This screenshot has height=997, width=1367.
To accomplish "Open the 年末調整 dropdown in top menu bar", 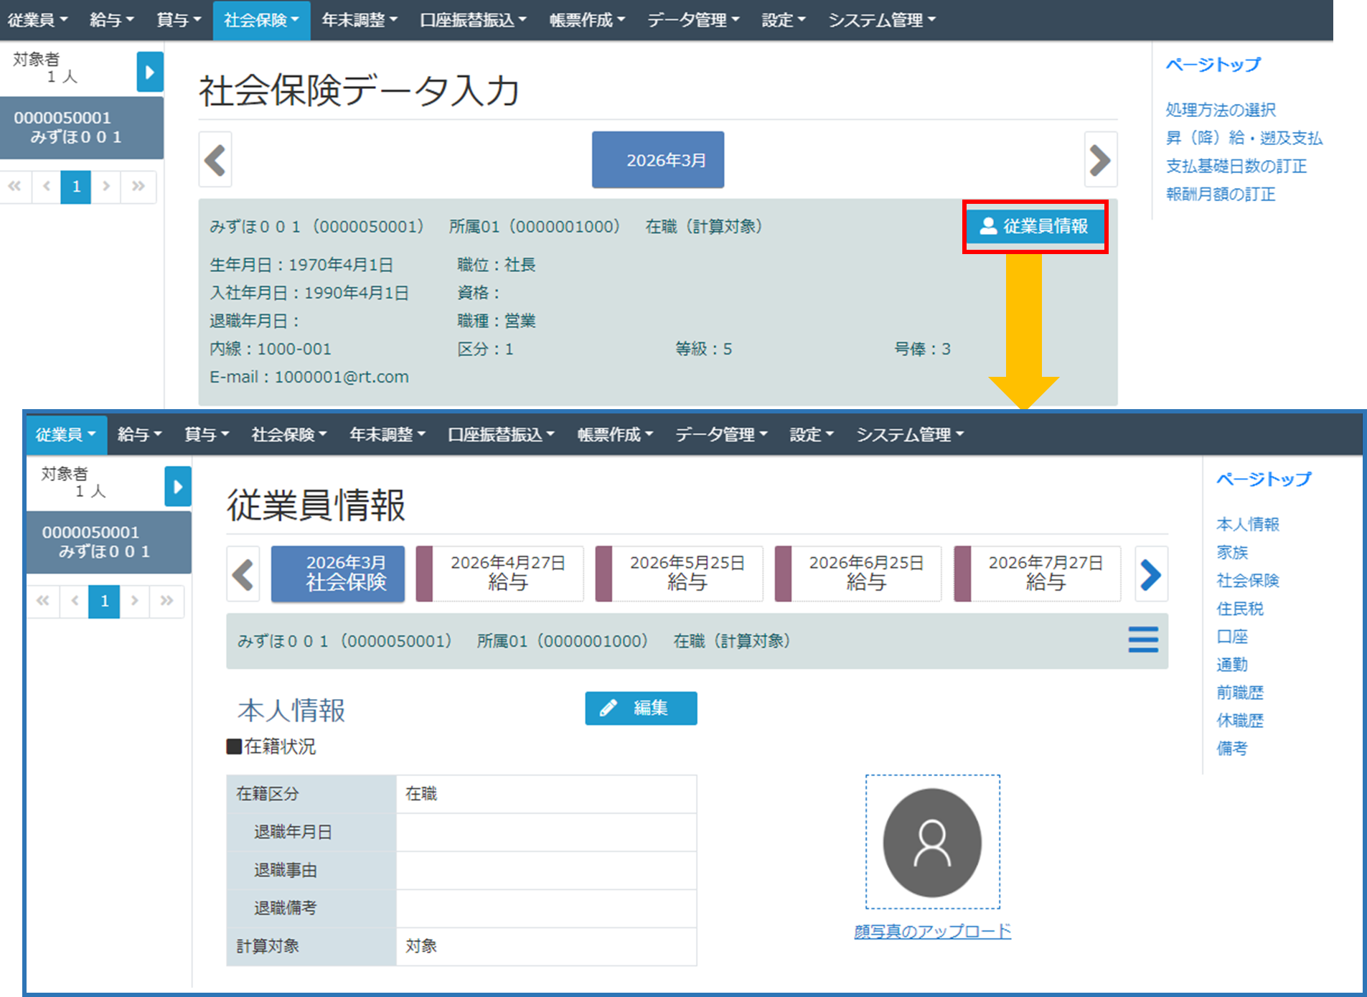I will (x=359, y=20).
